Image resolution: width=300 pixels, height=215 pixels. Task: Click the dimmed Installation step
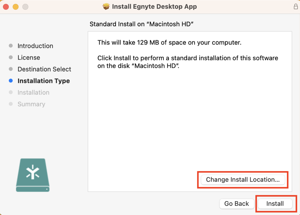coord(33,93)
